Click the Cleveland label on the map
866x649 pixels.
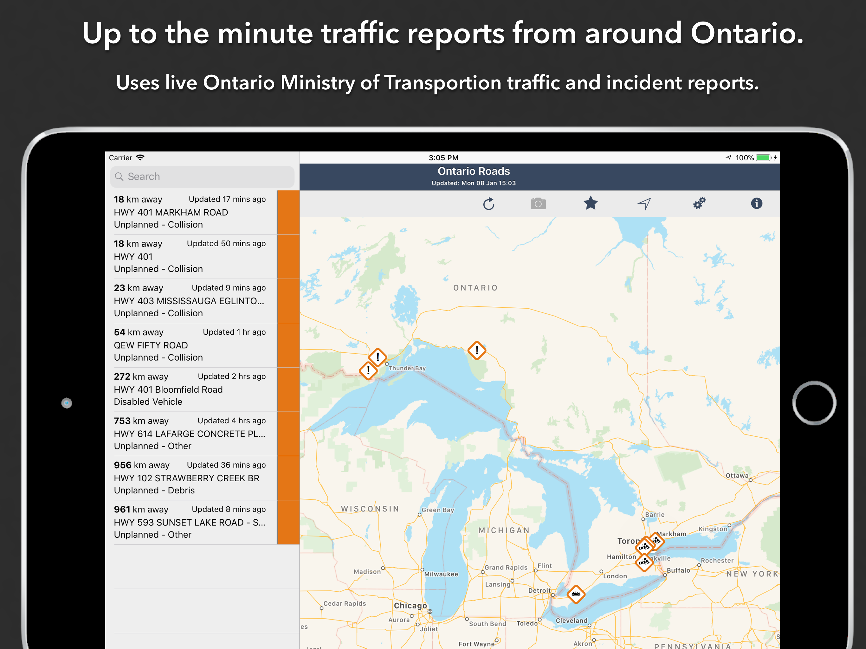(x=572, y=620)
